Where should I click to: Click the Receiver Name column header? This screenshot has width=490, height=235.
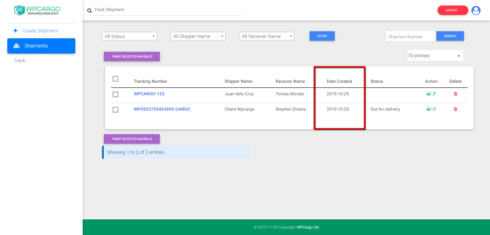[x=290, y=81]
